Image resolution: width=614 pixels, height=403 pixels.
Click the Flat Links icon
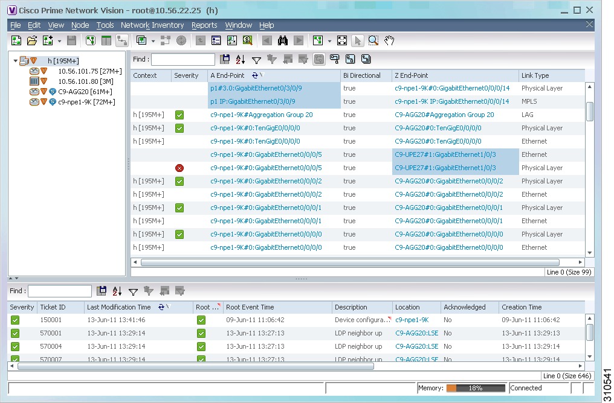(350, 59)
